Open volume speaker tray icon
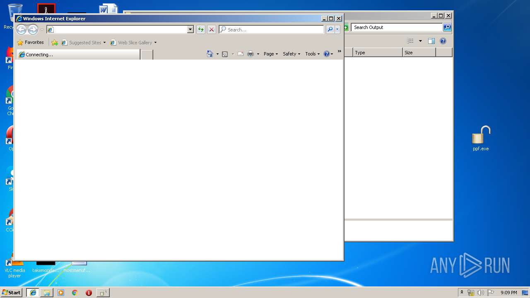 pyautogui.click(x=481, y=293)
